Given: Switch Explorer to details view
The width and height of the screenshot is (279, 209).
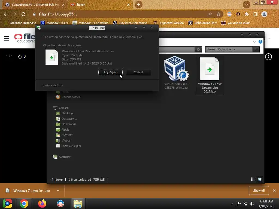Looking at the screenshot, I should 253,179.
